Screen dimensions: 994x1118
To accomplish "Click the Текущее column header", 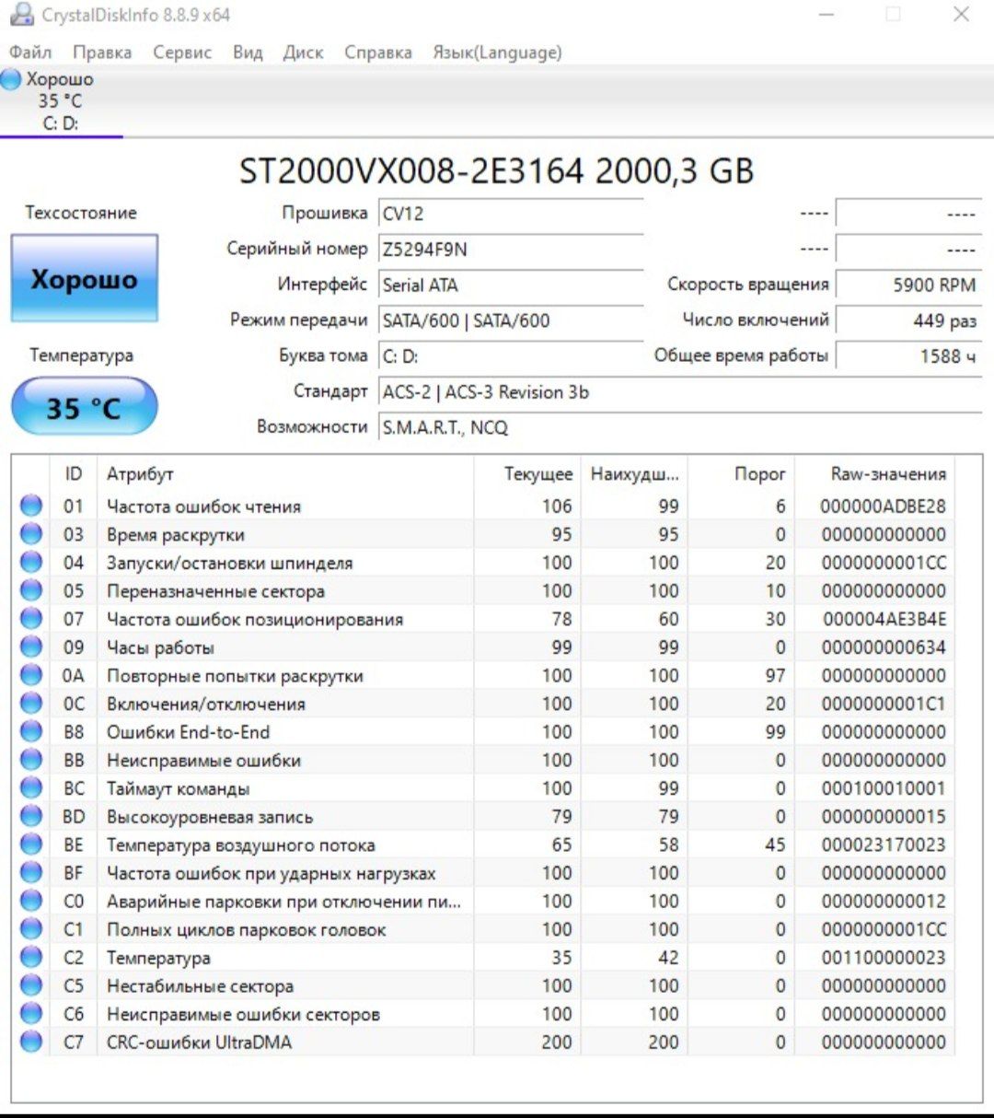I will [x=527, y=473].
